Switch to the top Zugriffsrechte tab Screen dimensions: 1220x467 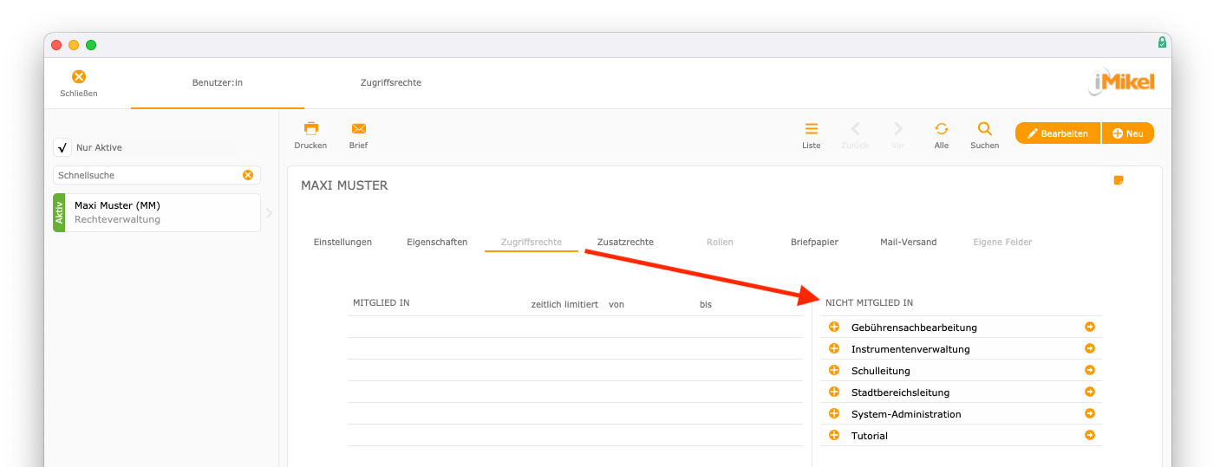click(x=391, y=82)
